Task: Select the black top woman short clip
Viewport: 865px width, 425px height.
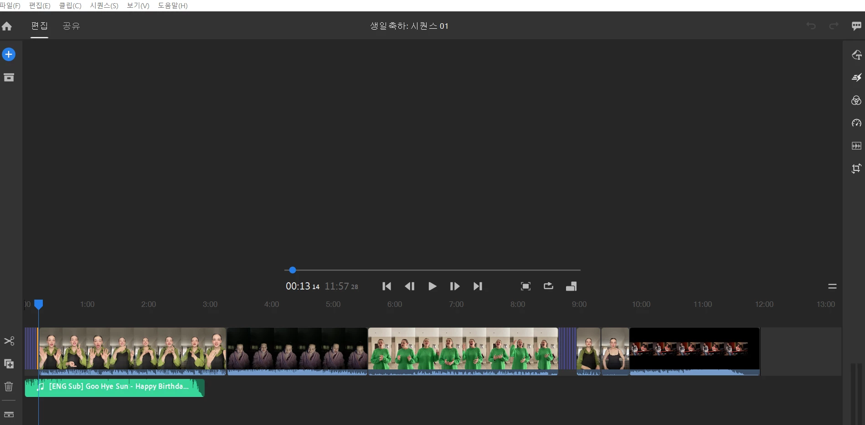Action: point(615,351)
